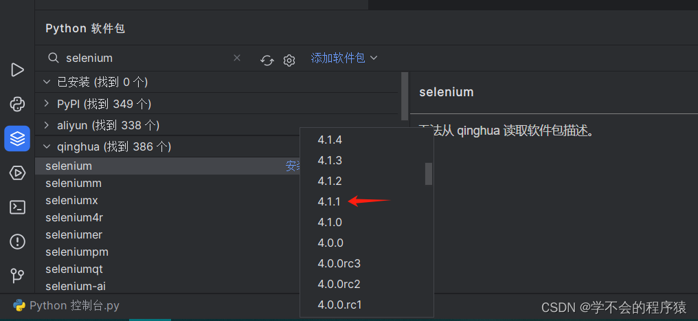This screenshot has height=321, width=698.
Task: Expand the aliyun results group
Action: pyautogui.click(x=46, y=126)
